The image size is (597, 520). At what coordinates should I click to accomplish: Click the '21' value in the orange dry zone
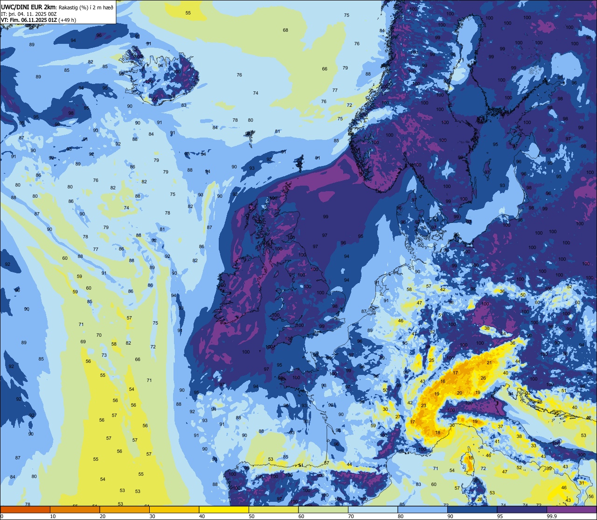coord(489,362)
